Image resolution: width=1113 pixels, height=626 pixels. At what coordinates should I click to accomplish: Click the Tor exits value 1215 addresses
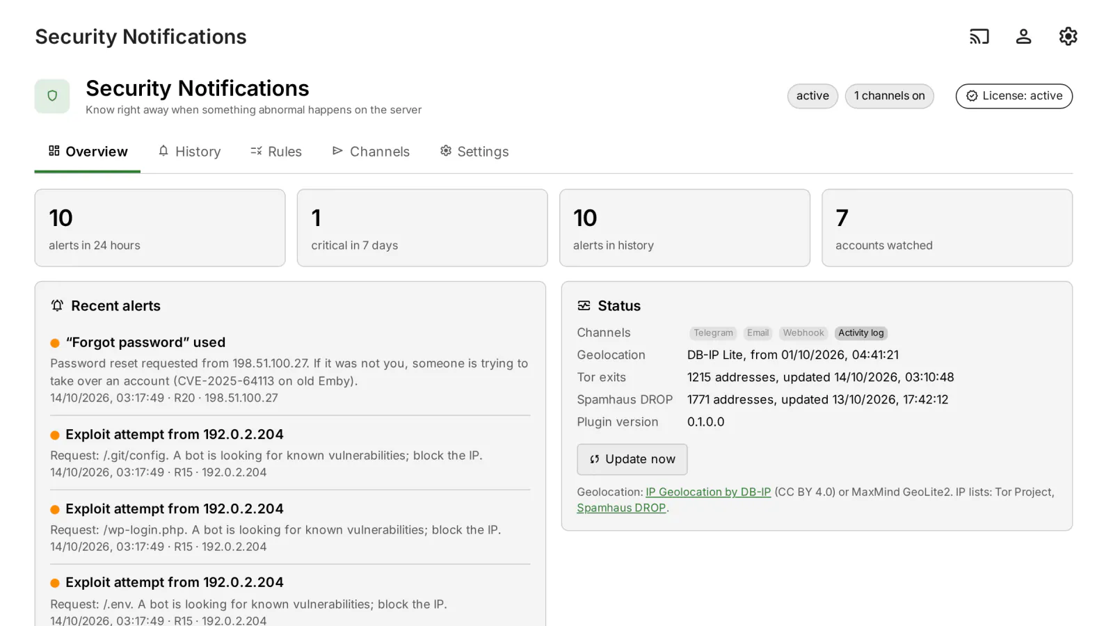pyautogui.click(x=820, y=377)
